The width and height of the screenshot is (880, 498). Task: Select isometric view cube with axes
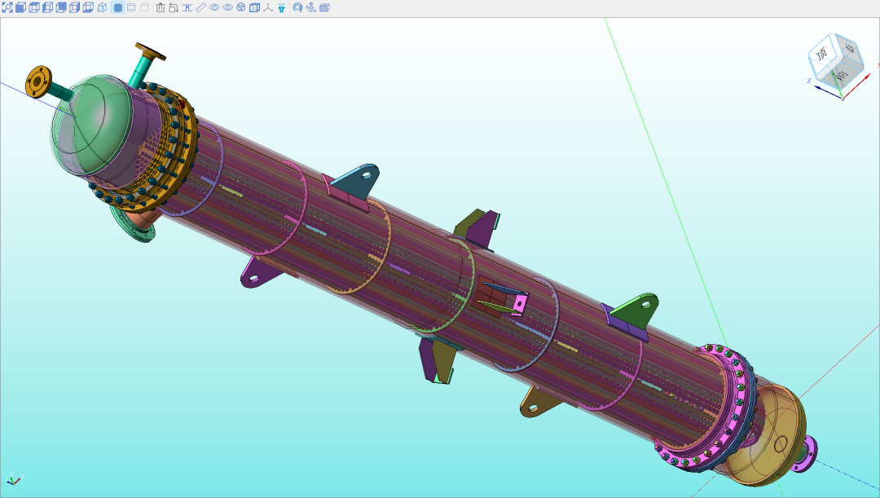pos(102,8)
